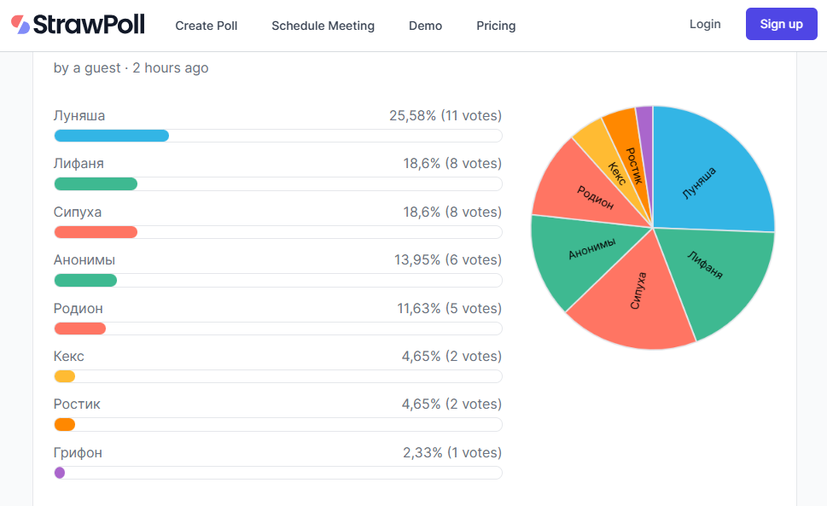The width and height of the screenshot is (827, 506).
Task: Click the Login link
Action: (x=705, y=24)
